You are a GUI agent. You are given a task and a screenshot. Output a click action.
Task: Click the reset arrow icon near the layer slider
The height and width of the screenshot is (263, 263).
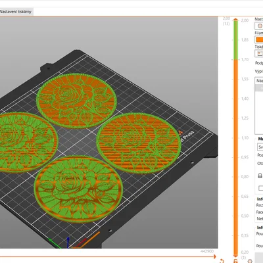[222, 261]
